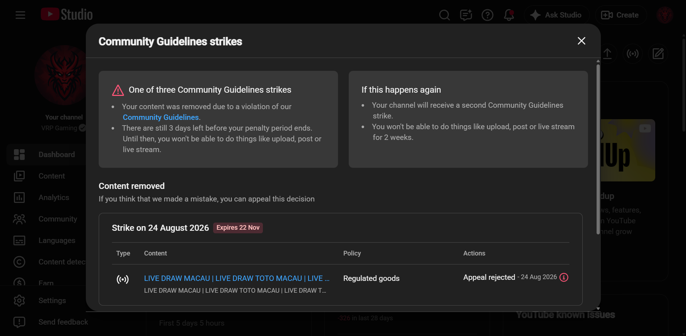
Task: Click the Content detection copyright icon
Action: (19, 262)
